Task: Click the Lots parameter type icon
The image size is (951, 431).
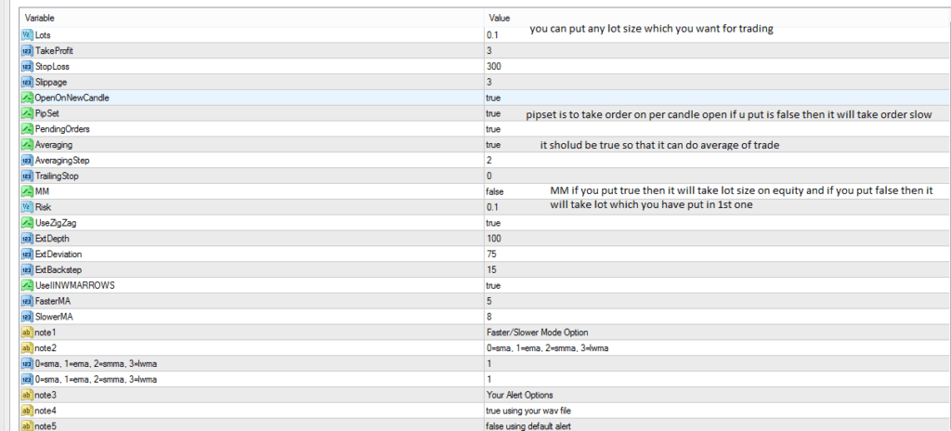Action: tap(25, 34)
